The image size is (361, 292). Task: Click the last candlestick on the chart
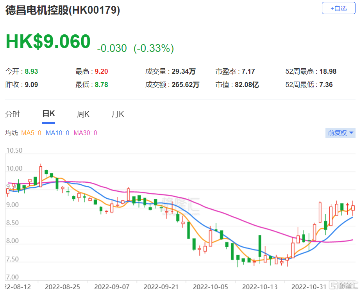353,208
